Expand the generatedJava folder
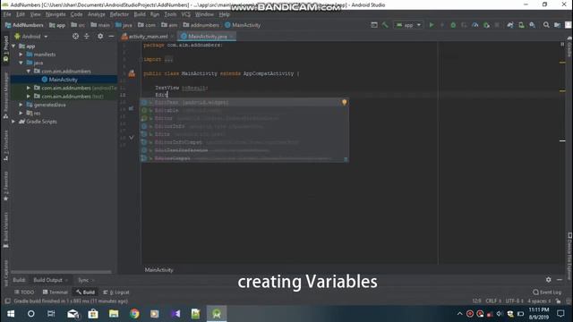 tap(21, 105)
